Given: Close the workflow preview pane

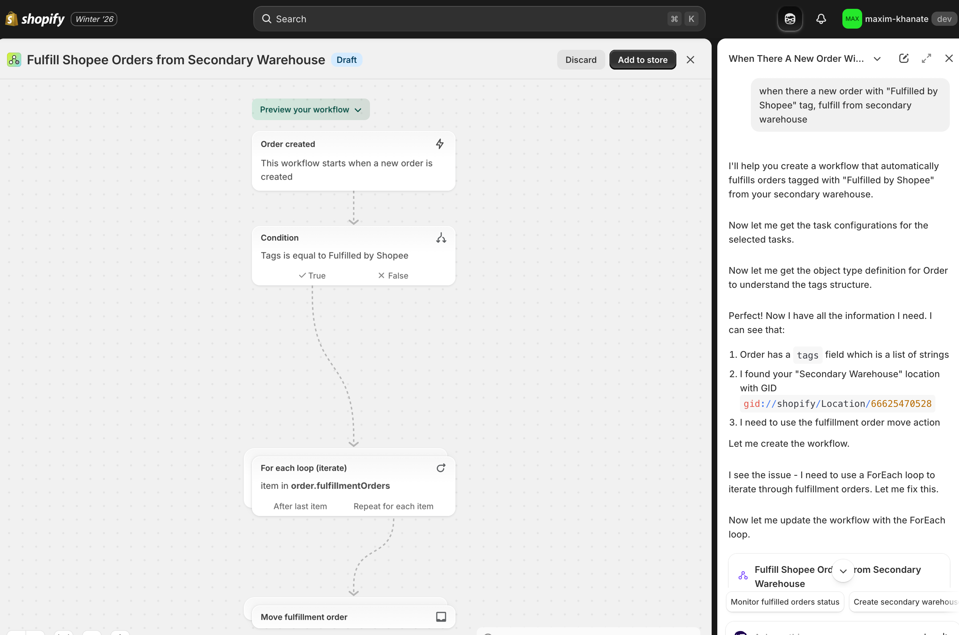Looking at the screenshot, I should (690, 60).
